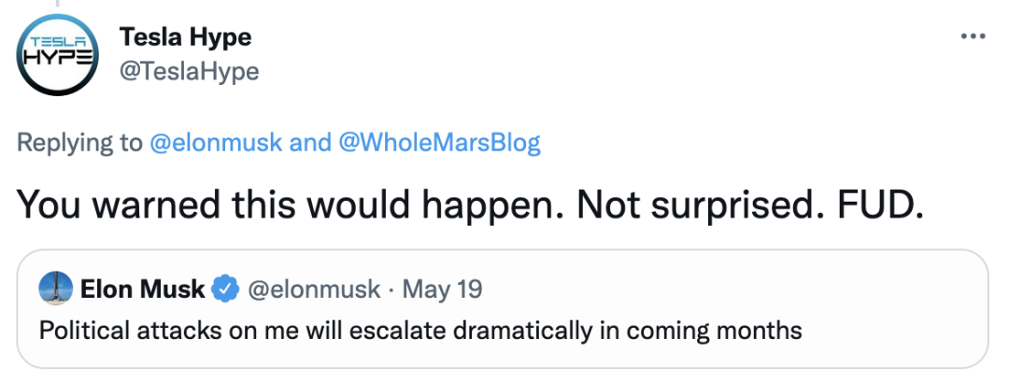Click the thread connector line above avatar

coord(60,6)
